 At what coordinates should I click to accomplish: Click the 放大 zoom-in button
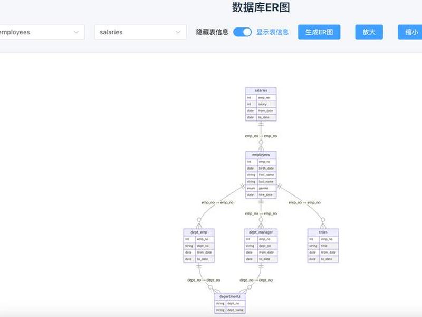point(369,32)
